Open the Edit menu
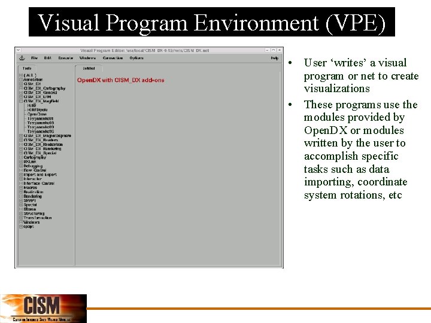Screen dimensions: 431x323 pos(48,58)
